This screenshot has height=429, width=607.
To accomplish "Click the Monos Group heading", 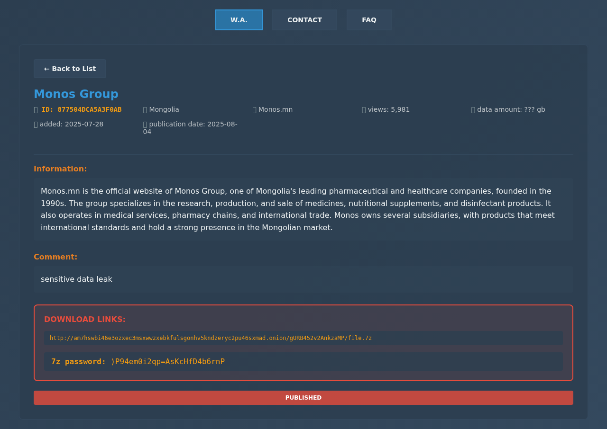I will pos(76,94).
